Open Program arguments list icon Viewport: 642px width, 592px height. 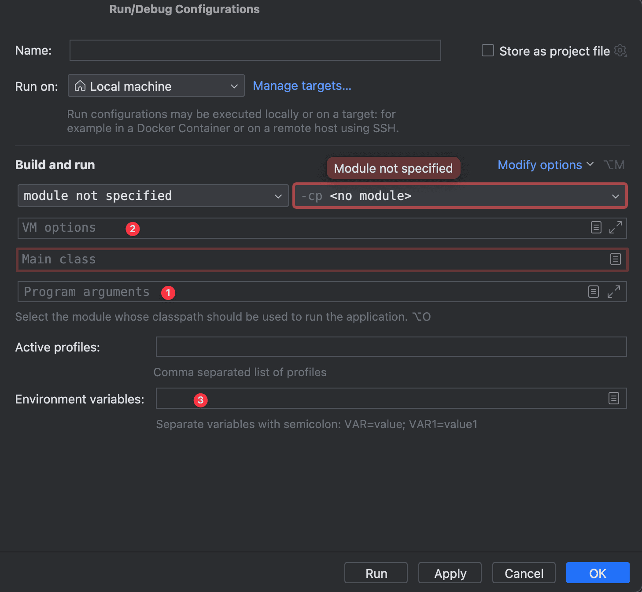pos(593,292)
